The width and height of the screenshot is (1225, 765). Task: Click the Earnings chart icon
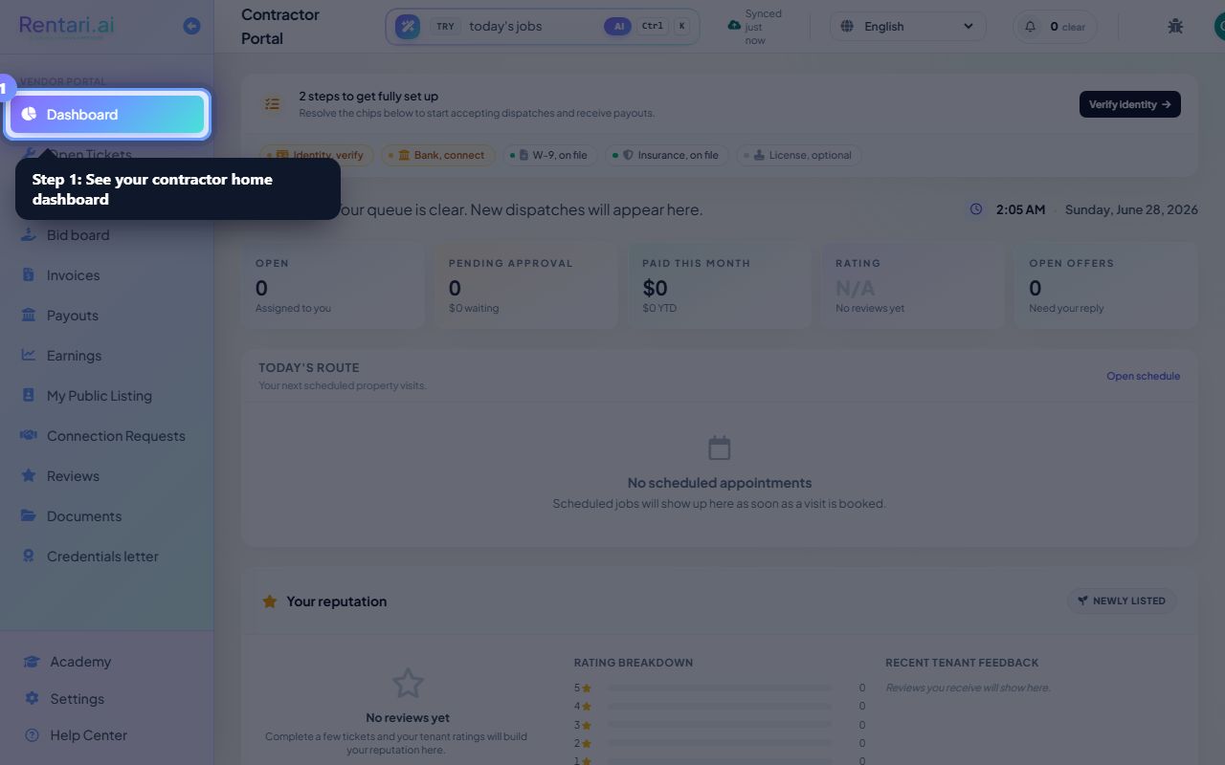tap(29, 355)
